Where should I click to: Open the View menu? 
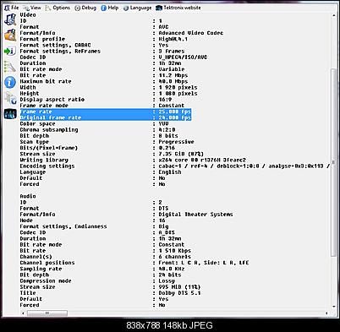click(x=32, y=8)
